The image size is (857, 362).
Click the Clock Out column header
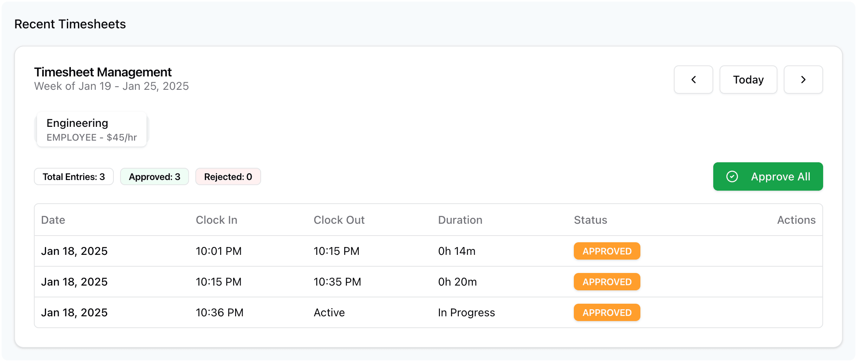click(x=339, y=220)
